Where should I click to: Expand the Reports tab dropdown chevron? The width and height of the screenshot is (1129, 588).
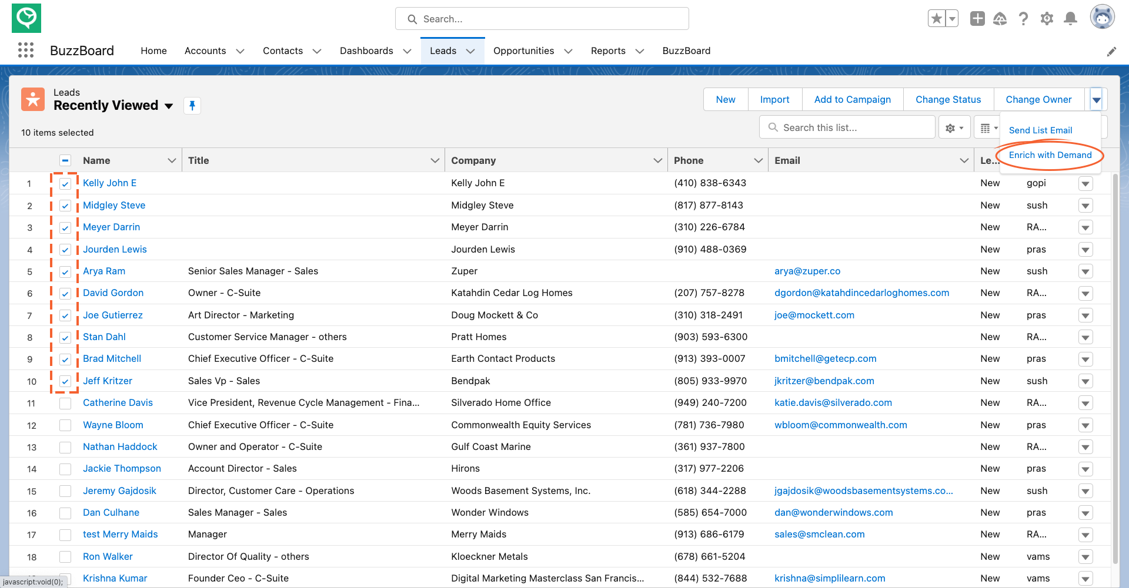[640, 51]
